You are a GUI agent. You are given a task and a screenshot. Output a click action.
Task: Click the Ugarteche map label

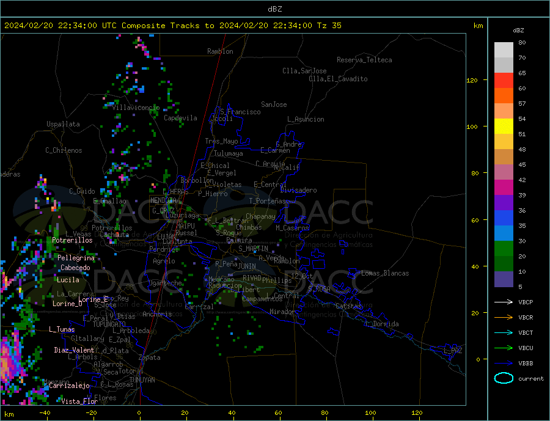[165, 283]
